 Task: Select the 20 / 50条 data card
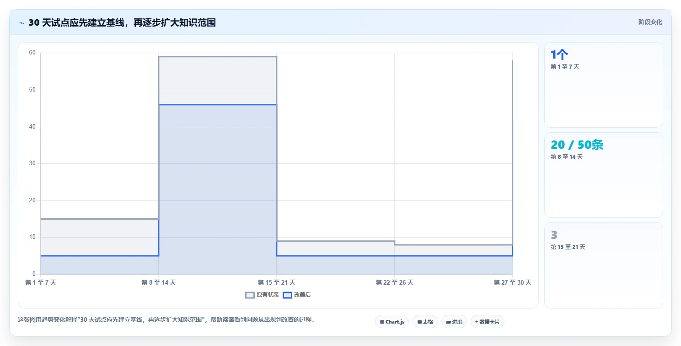(x=603, y=175)
